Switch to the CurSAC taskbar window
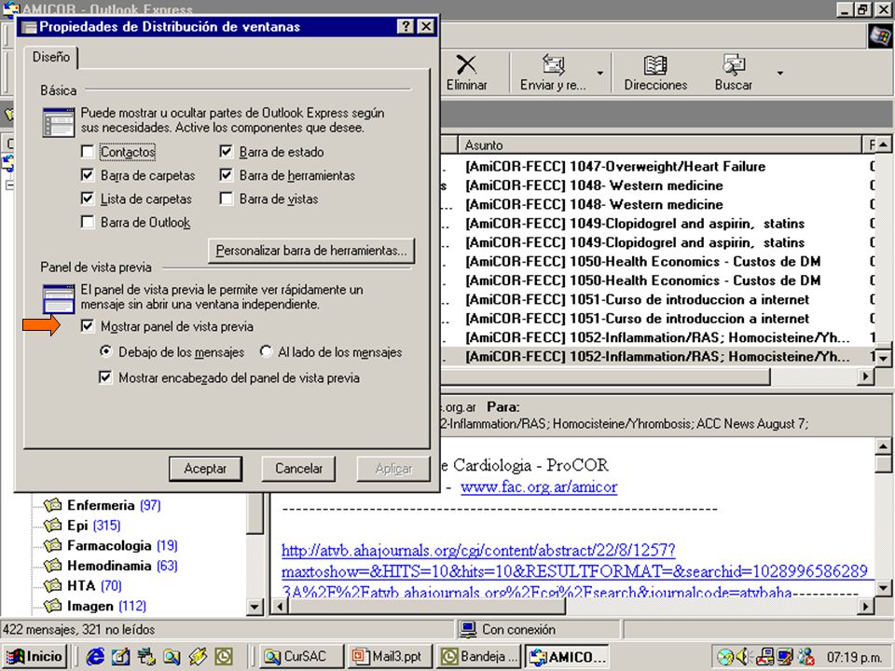The height and width of the screenshot is (671, 895). [x=302, y=656]
